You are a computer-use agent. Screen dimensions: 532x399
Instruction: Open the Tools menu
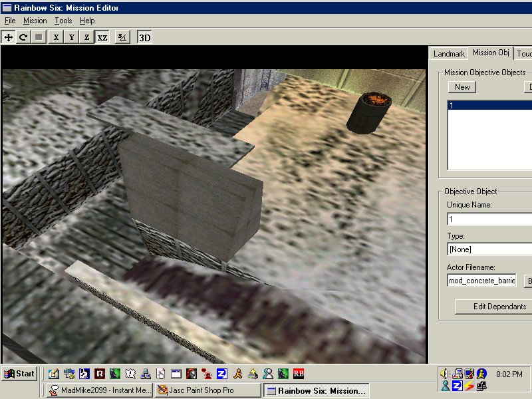pyautogui.click(x=63, y=21)
